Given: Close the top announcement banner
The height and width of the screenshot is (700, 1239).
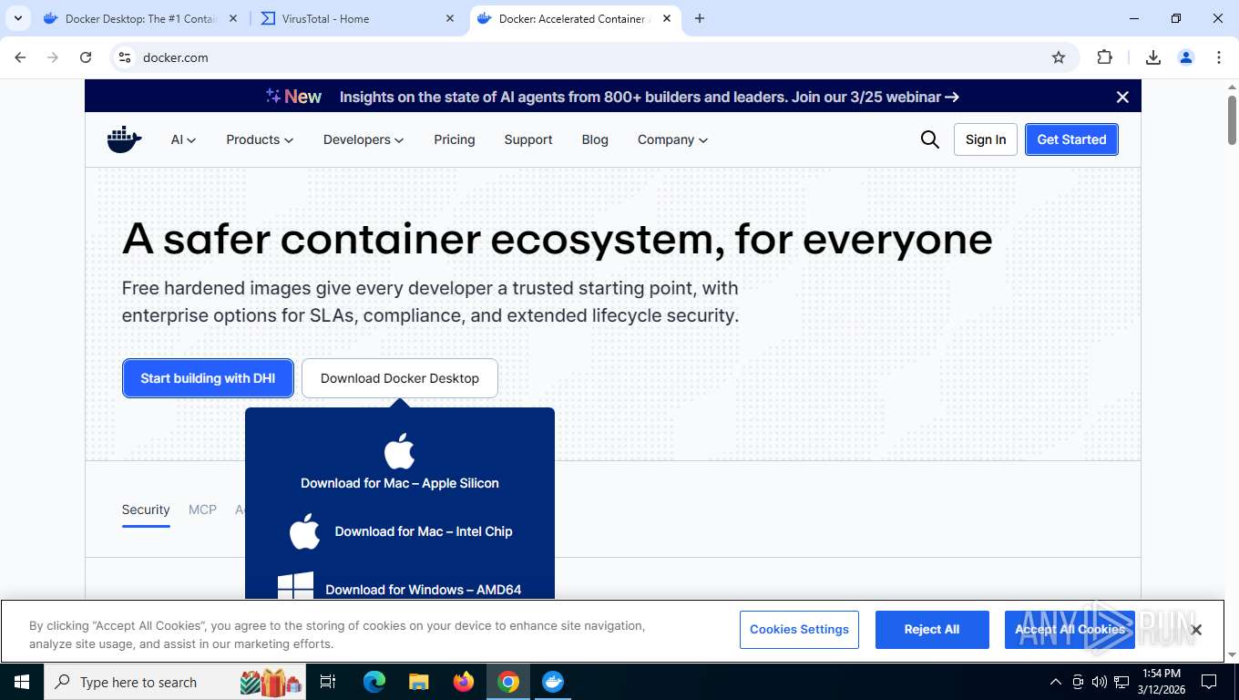Looking at the screenshot, I should (x=1122, y=97).
